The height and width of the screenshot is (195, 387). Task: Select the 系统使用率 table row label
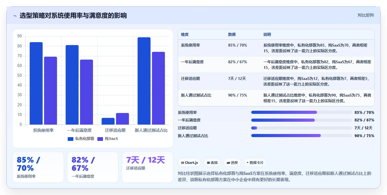190,45
